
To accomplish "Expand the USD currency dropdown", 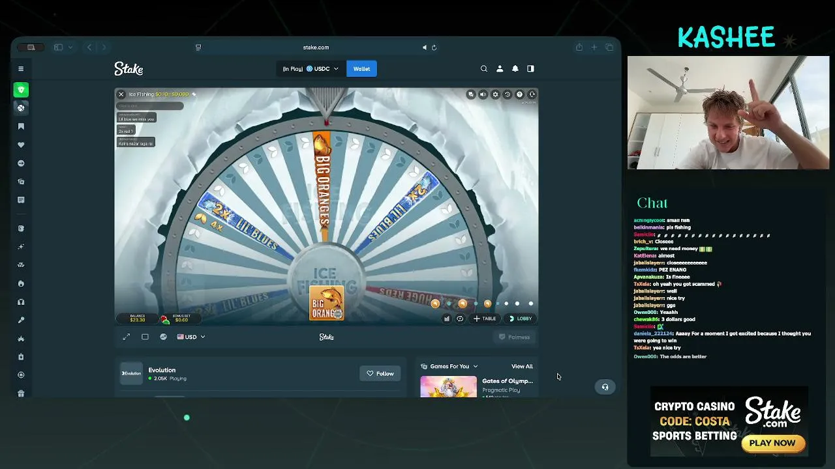I will click(x=191, y=337).
